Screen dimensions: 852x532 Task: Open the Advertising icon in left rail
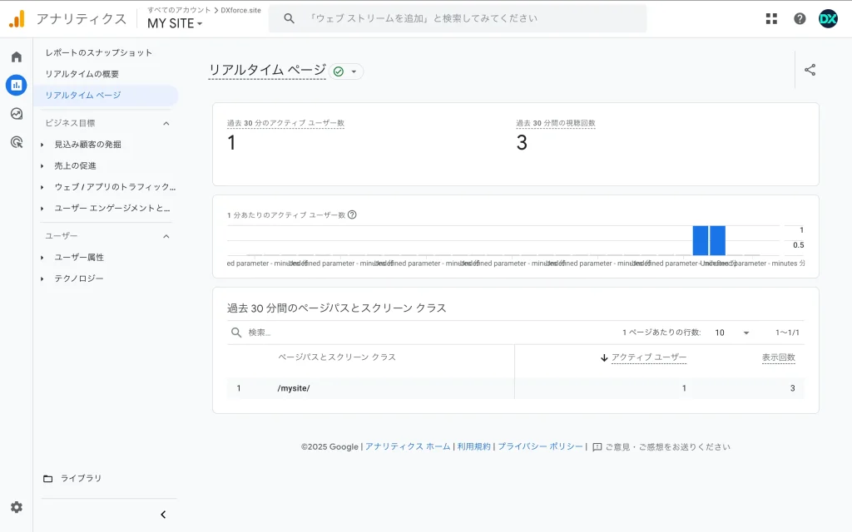(x=16, y=142)
